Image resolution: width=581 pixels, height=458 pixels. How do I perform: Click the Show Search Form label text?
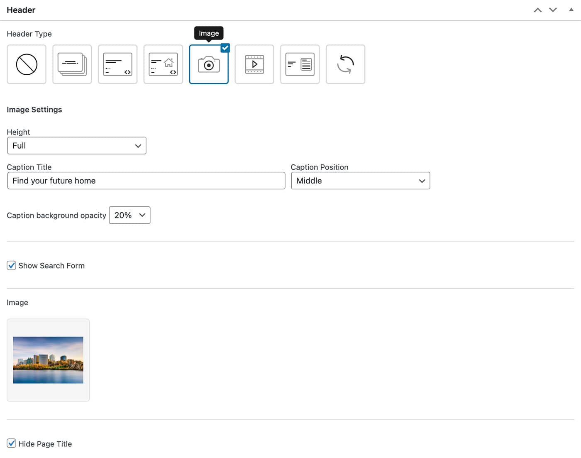pos(51,266)
